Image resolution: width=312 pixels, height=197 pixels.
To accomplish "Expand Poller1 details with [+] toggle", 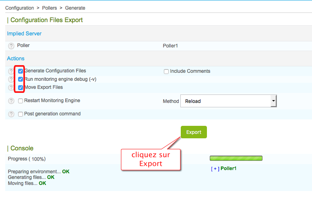I will (215, 168).
